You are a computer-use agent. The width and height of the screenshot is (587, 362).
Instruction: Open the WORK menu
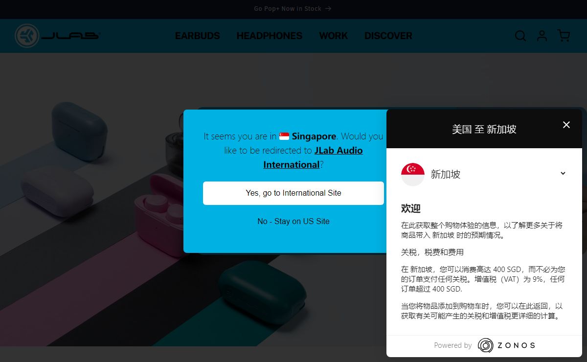[333, 36]
